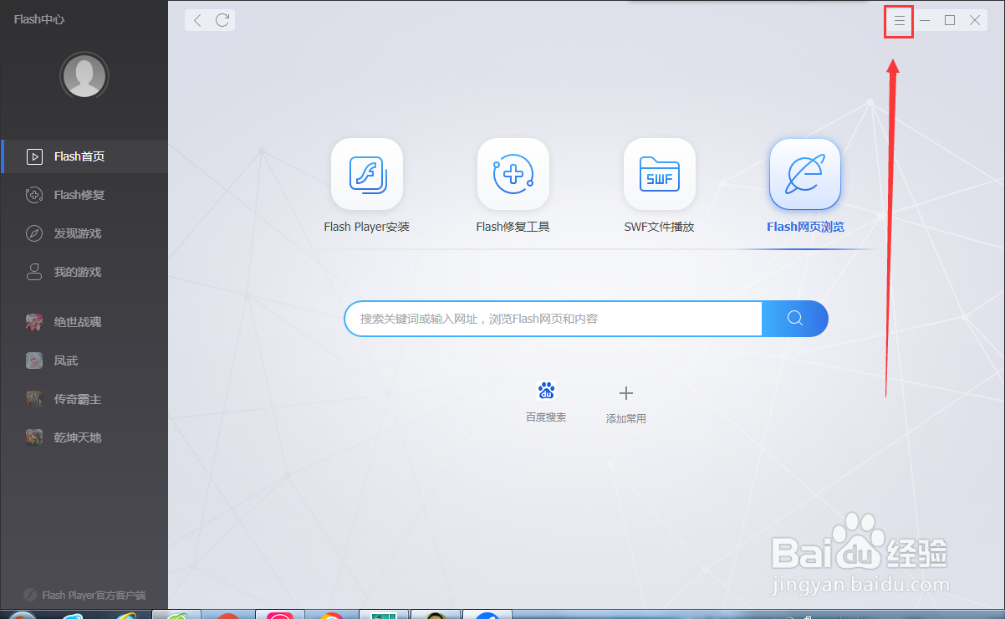The height and width of the screenshot is (619, 1005).
Task: Click the Flash中心 title text
Action: [x=39, y=19]
